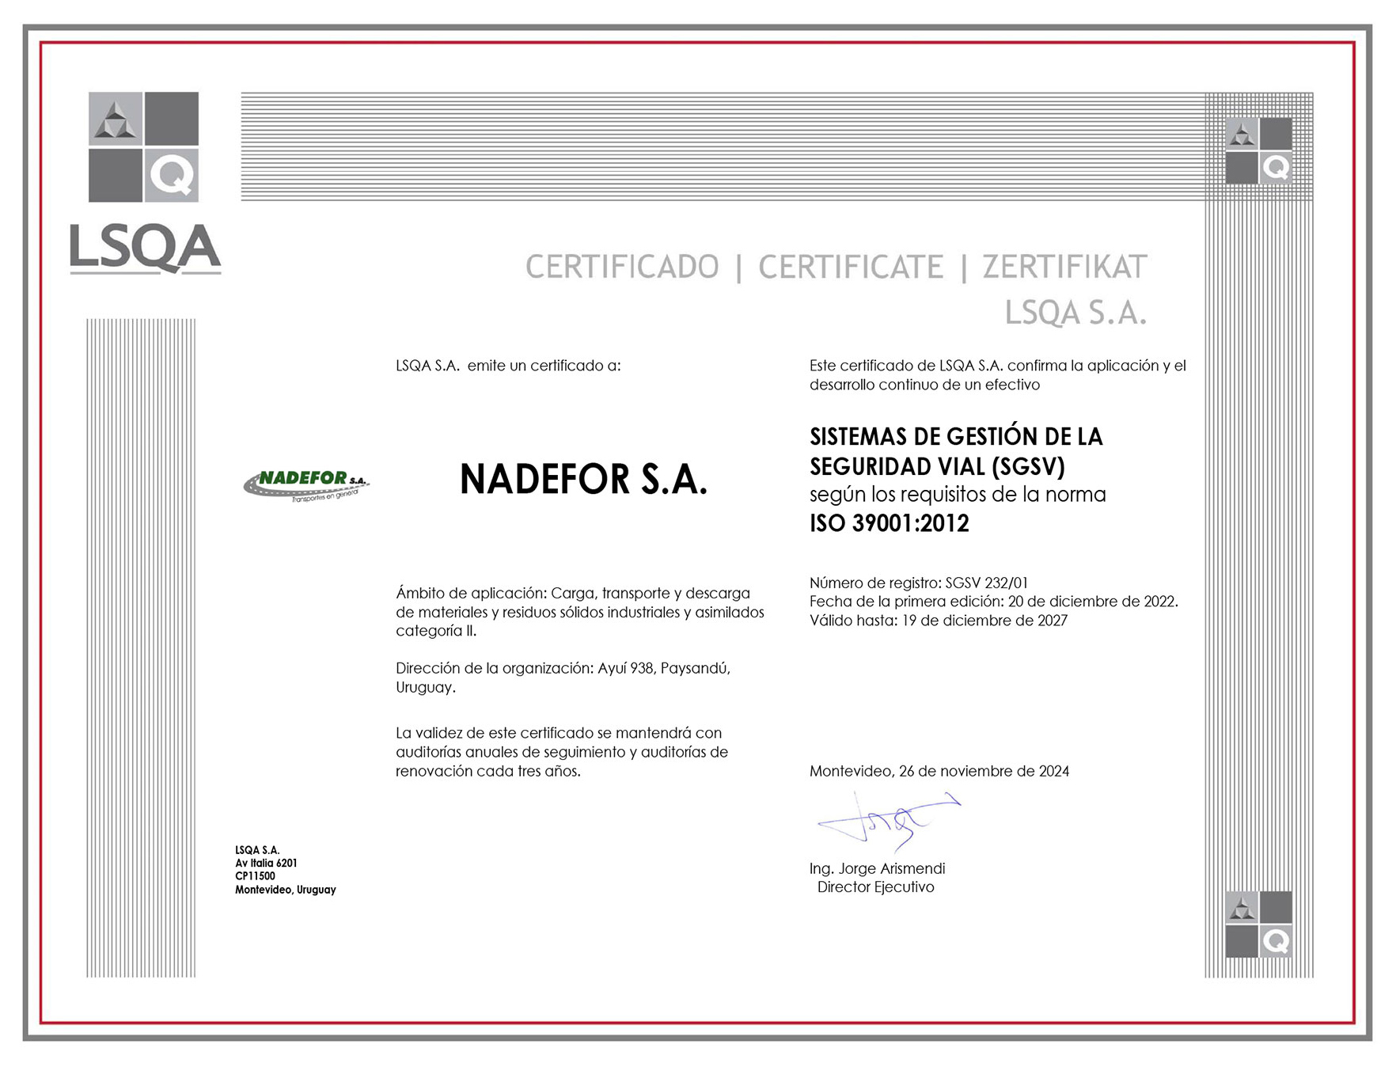
Task: Click the large LSQA square logo emblem
Action: 143,147
